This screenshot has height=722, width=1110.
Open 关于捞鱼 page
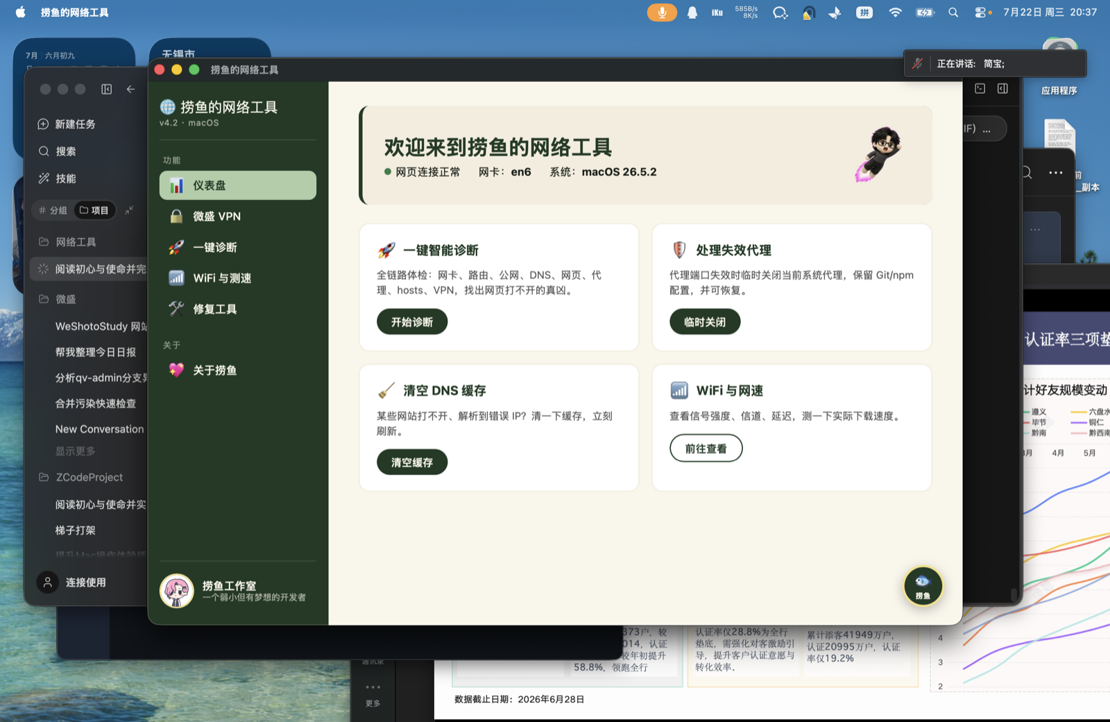pyautogui.click(x=238, y=371)
